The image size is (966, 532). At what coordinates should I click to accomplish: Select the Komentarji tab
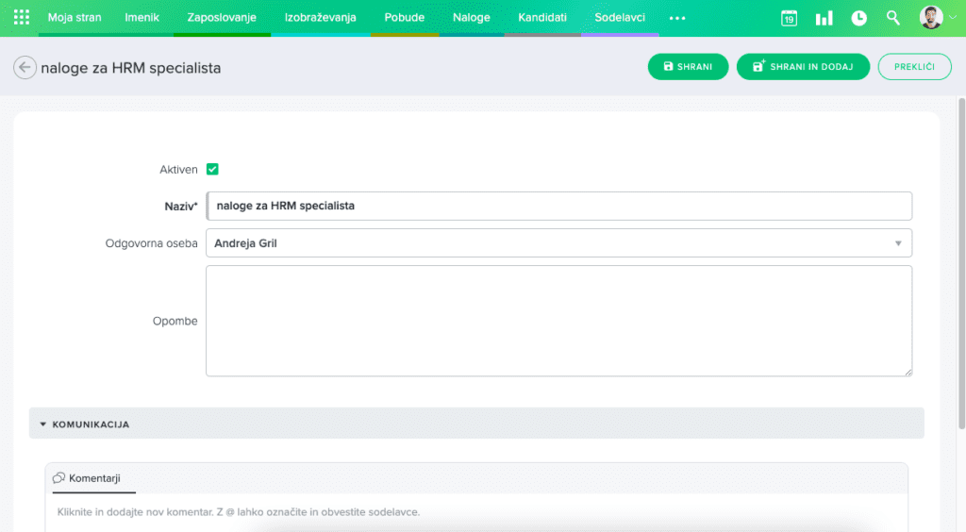point(94,478)
